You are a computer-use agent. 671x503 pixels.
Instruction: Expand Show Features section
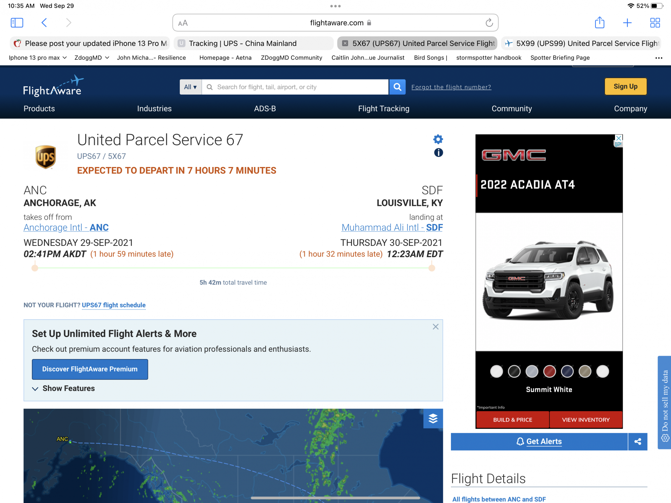(x=63, y=388)
